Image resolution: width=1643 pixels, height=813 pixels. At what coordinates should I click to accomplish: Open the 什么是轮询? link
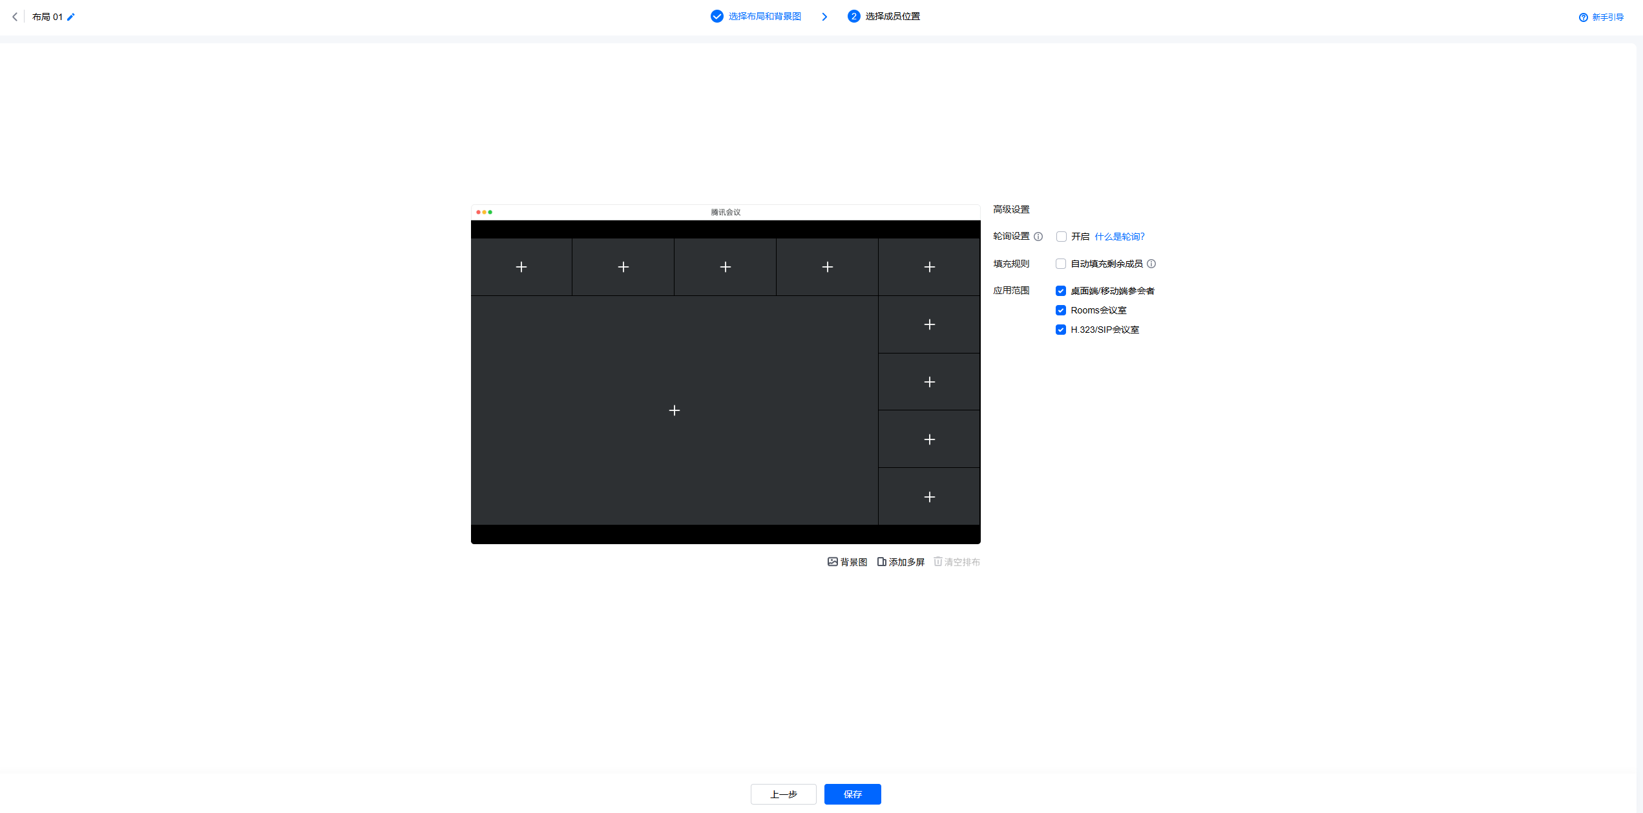coord(1119,237)
